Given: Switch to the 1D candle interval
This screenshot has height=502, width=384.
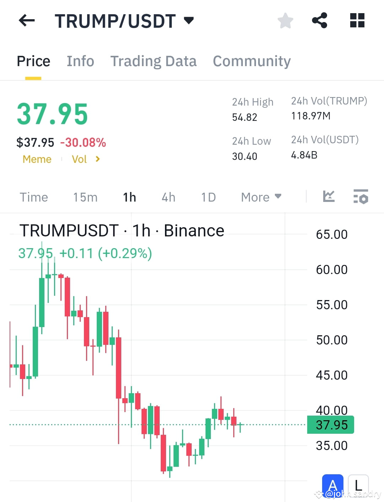Looking at the screenshot, I should click(208, 197).
